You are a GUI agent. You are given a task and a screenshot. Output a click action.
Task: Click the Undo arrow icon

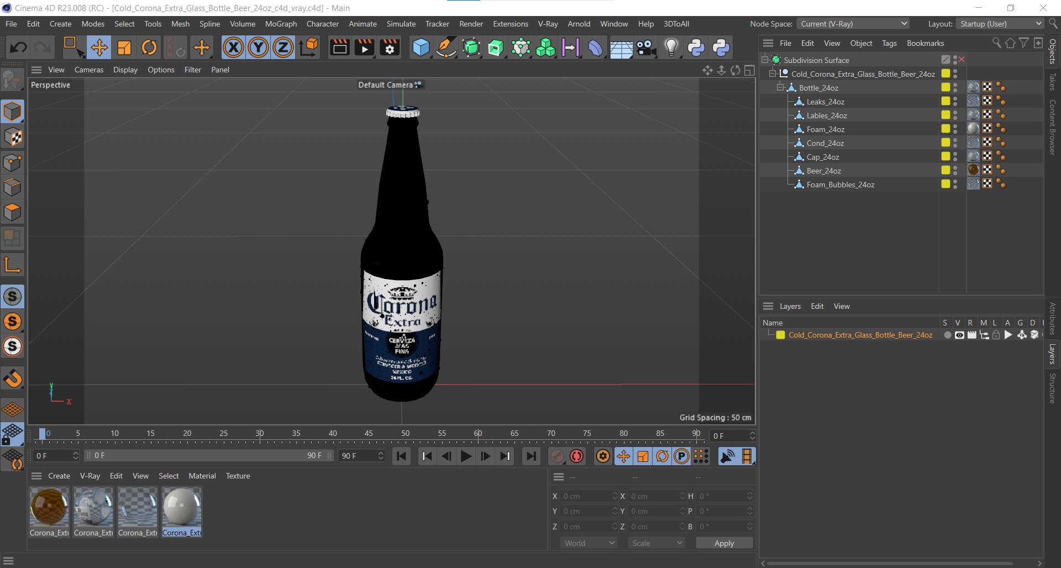(18, 48)
